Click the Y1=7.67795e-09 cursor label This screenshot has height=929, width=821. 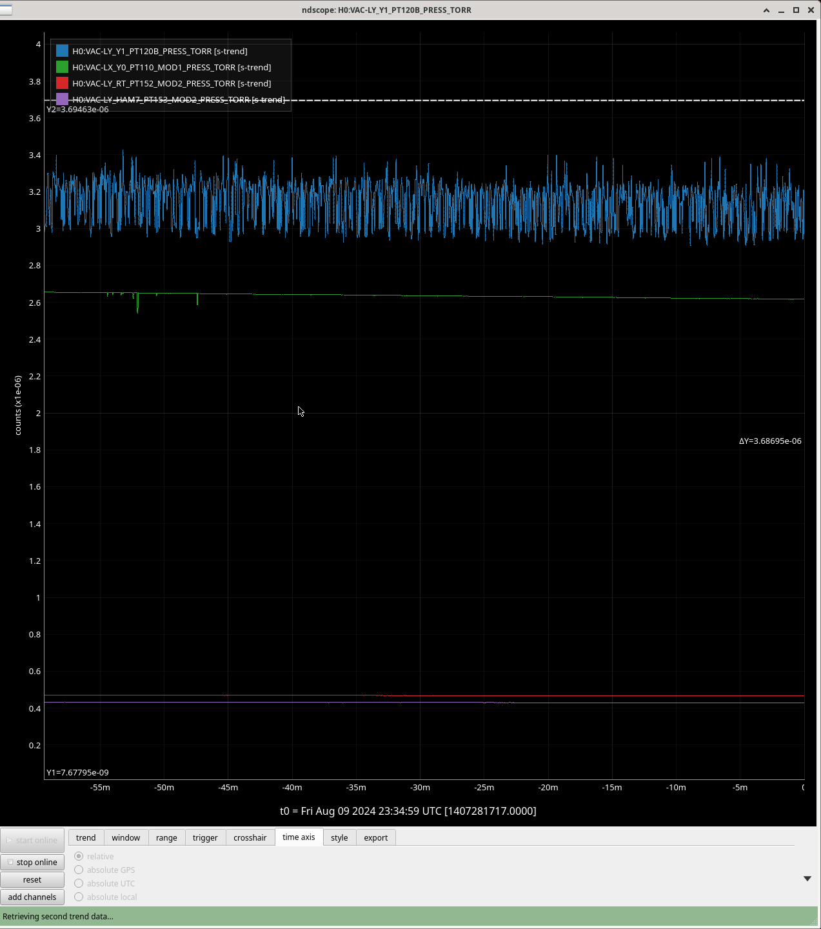(x=77, y=772)
